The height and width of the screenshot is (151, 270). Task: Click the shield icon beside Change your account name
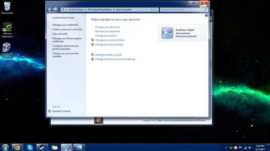[x=92, y=40]
